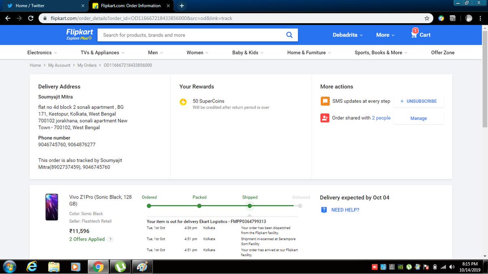Open Paint from taskbar
This screenshot has width=488, height=274.
142,267
